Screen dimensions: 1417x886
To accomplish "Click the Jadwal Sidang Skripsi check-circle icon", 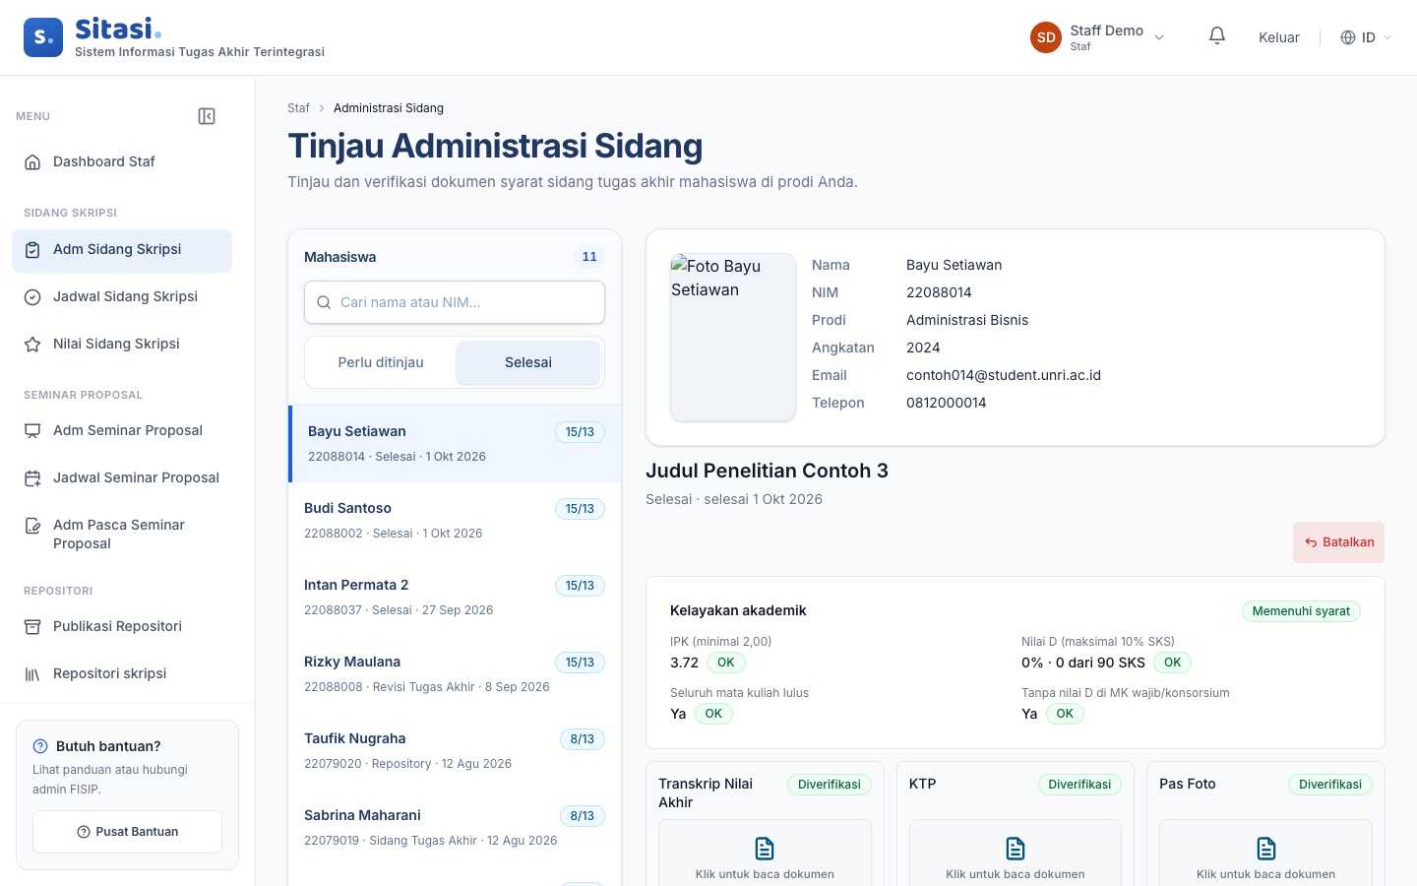I will point(32,297).
